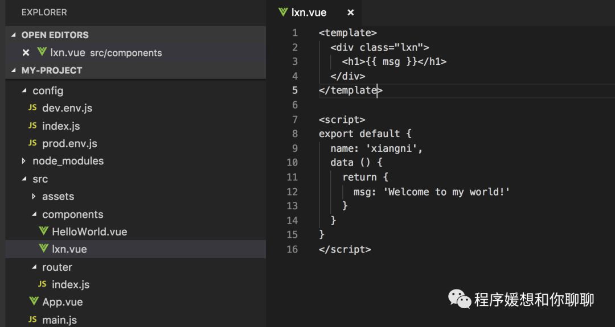This screenshot has width=615, height=327.
Task: Click the JS icon beside main.js
Action: 32,320
